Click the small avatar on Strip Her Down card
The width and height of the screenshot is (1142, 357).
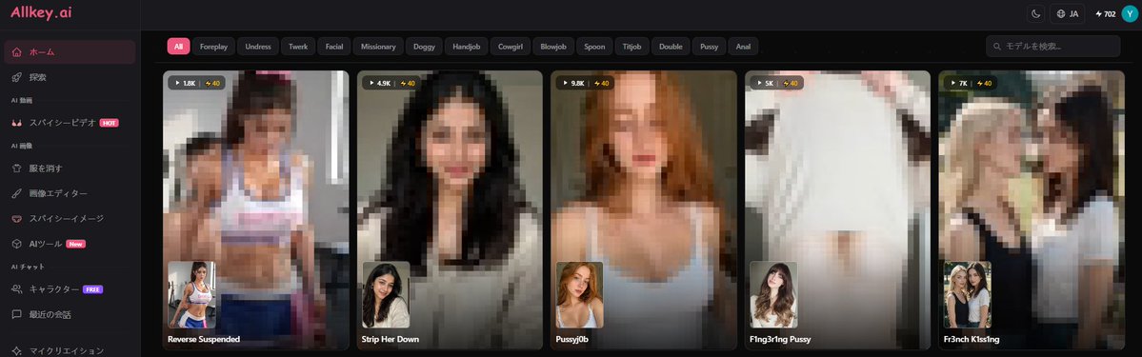tap(386, 295)
